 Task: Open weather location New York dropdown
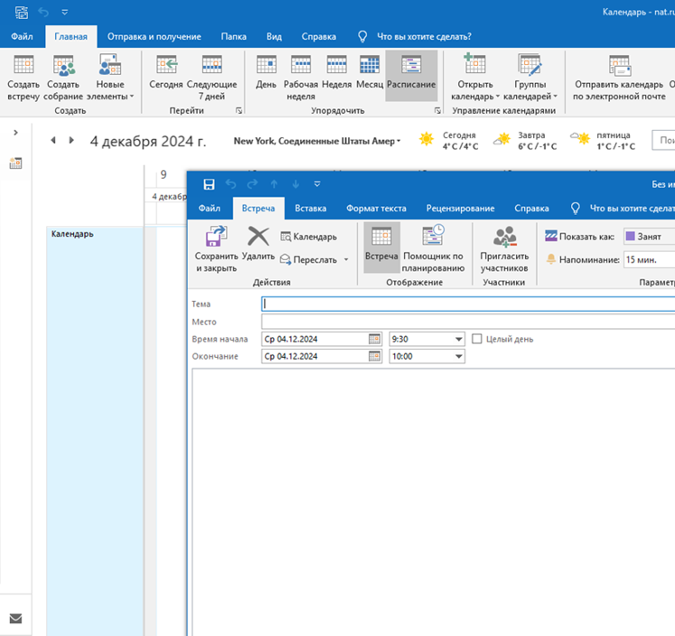click(317, 141)
